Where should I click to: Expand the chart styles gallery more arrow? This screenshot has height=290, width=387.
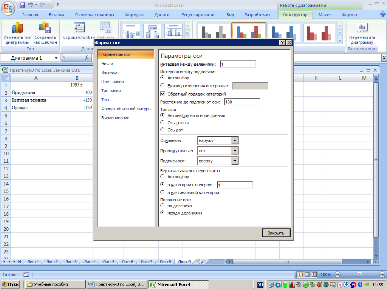[x=340, y=40]
